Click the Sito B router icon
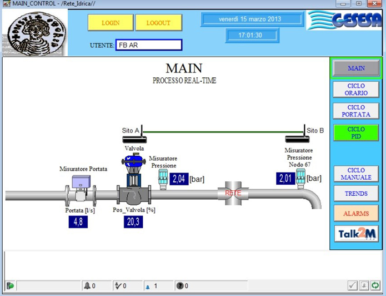The image size is (386, 296). pyautogui.click(x=297, y=139)
